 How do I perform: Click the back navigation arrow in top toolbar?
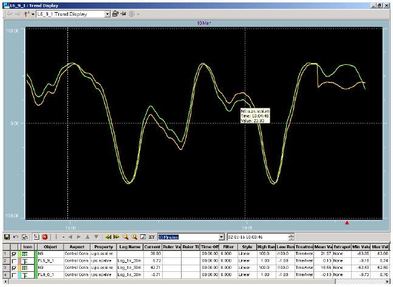(x=10, y=14)
